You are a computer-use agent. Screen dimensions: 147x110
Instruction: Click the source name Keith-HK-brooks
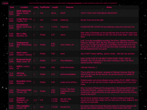67,67
